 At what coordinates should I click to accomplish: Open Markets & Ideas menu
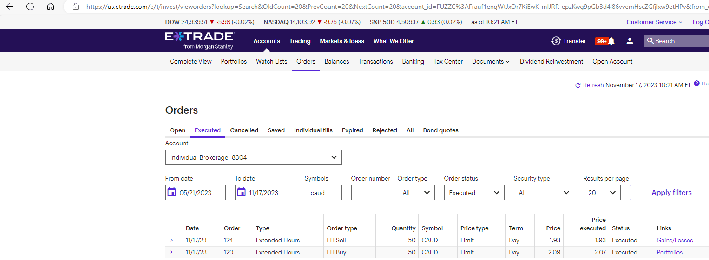tap(342, 41)
